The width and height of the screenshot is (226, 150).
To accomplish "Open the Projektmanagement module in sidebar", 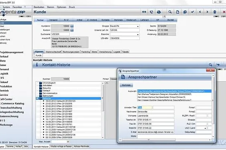I will pos(12,52).
